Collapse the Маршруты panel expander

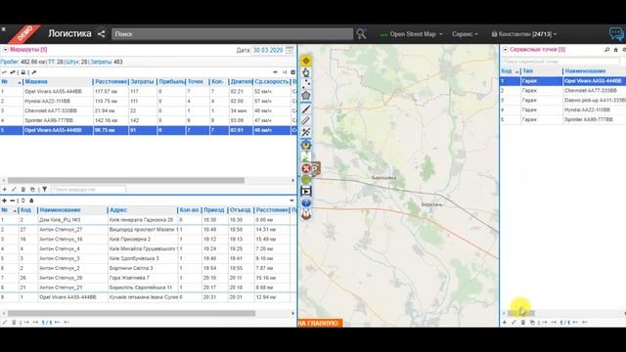(5, 50)
